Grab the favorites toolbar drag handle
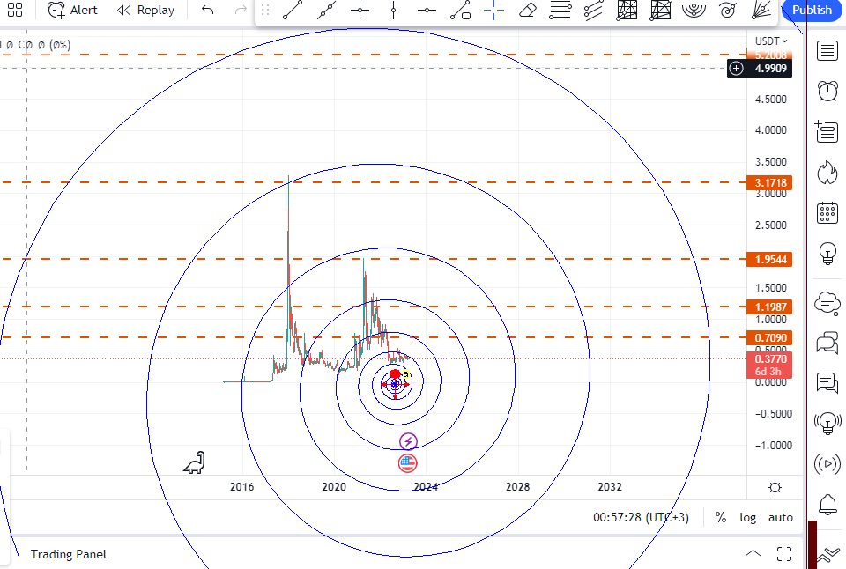846x569 pixels. point(265,10)
